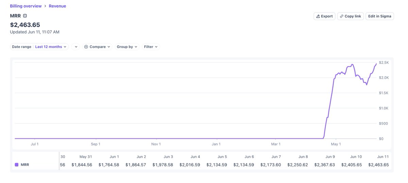Open the Billing overview breadcrumb
Viewport: 408px width, 183px height.
click(x=26, y=6)
